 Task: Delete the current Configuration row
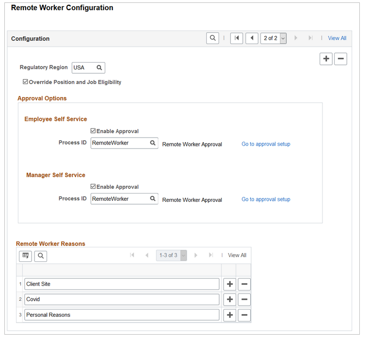(x=341, y=59)
